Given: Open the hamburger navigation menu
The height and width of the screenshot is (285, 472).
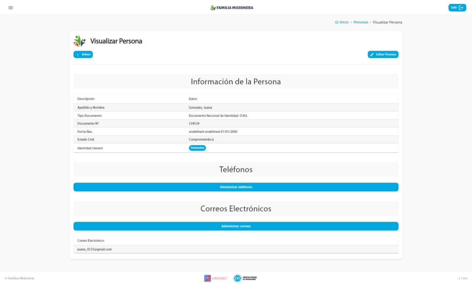Looking at the screenshot, I should click(x=11, y=8).
